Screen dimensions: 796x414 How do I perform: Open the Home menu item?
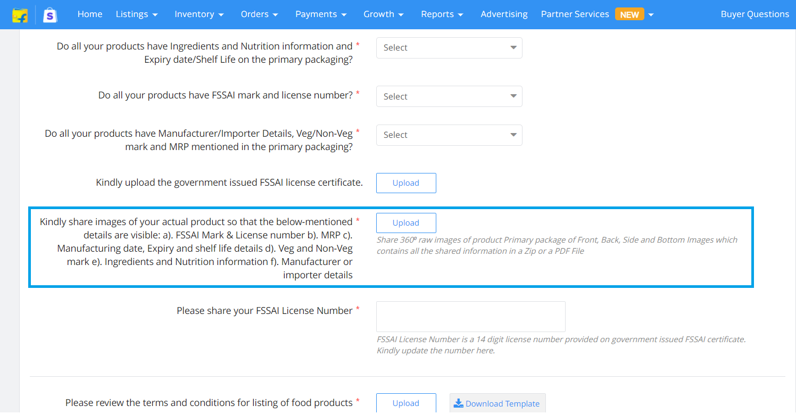(x=90, y=14)
